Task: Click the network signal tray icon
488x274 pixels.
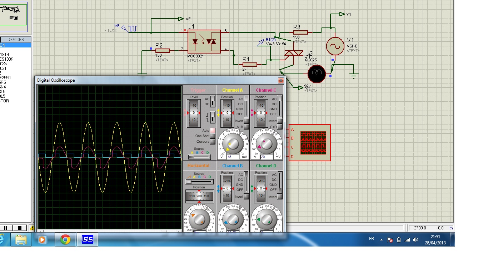Action: [407, 240]
